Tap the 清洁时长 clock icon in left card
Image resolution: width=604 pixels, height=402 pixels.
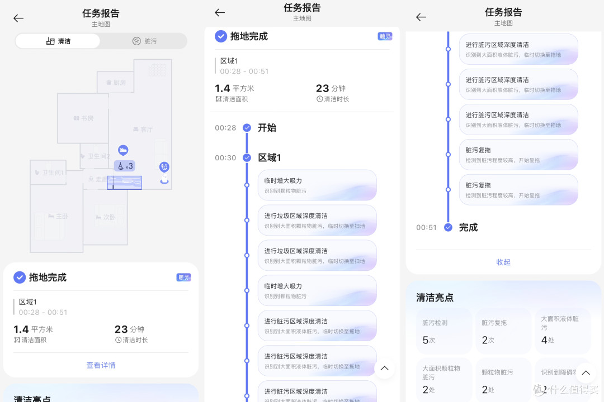(118, 340)
